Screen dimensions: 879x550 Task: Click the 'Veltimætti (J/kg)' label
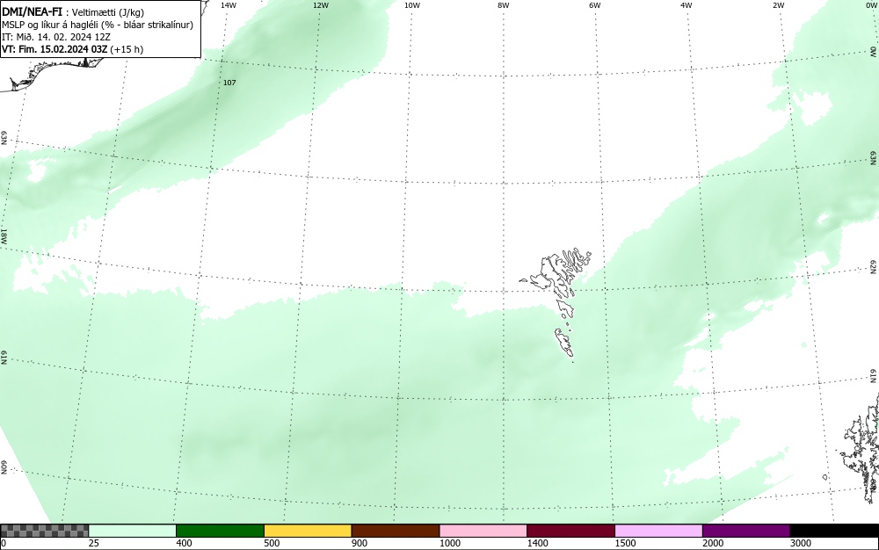coord(108,12)
